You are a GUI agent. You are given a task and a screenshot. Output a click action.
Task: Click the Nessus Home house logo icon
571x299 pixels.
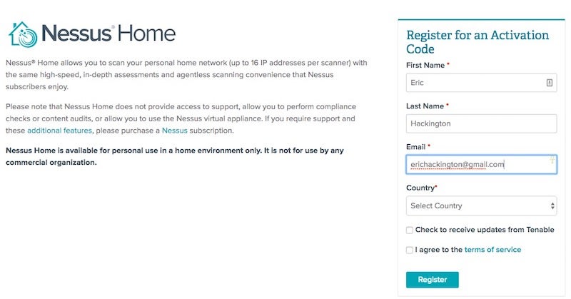point(23,34)
